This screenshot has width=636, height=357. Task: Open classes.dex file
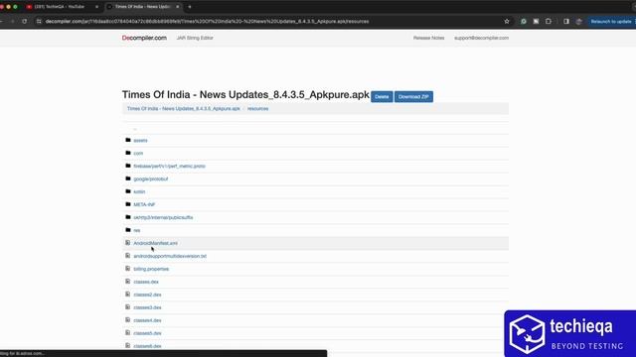pyautogui.click(x=146, y=282)
